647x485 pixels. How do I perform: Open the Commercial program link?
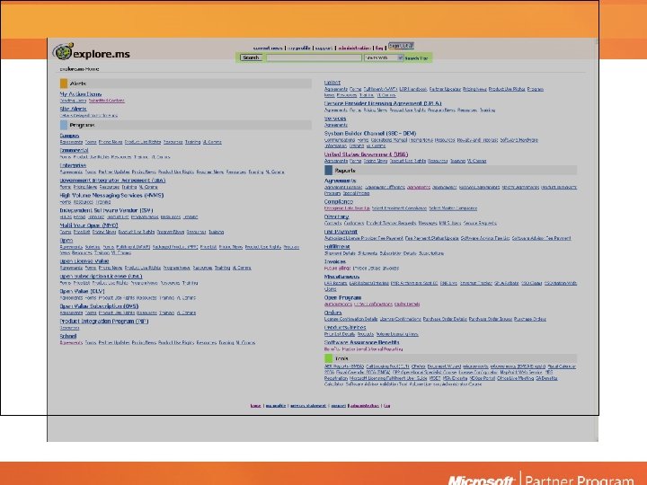click(x=74, y=151)
